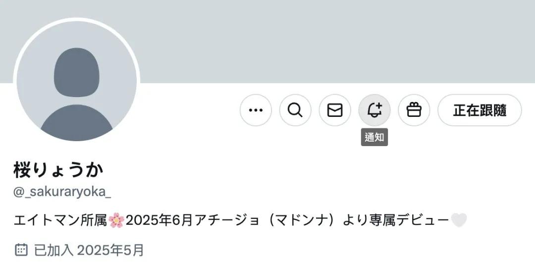Select the display name 桜りょうか
Screen dimensions: 535x264
click(x=58, y=170)
